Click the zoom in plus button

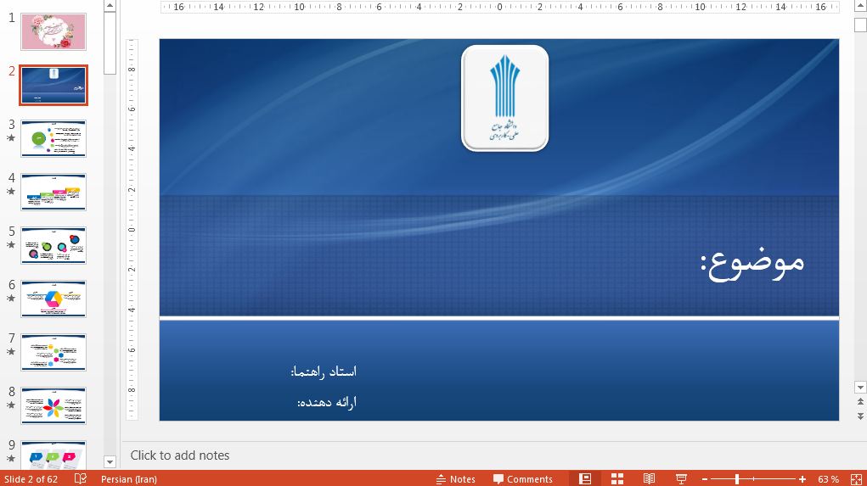802,479
